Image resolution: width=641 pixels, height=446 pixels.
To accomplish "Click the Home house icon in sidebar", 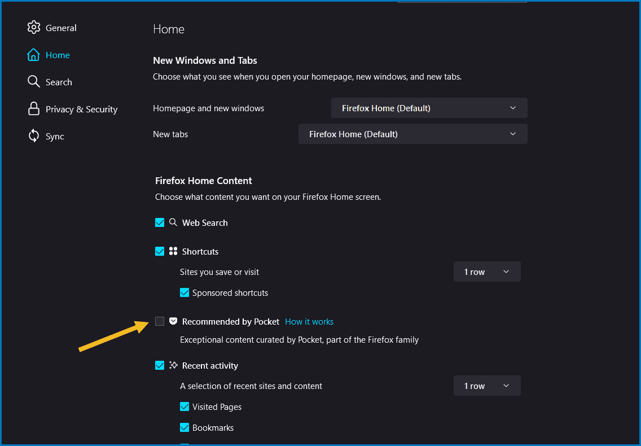I will (34, 55).
